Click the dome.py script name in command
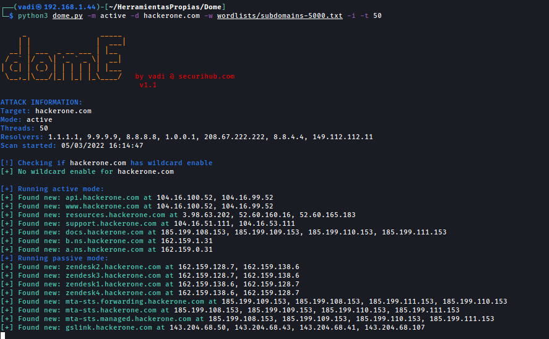The width and height of the screenshot is (549, 339). (x=67, y=15)
